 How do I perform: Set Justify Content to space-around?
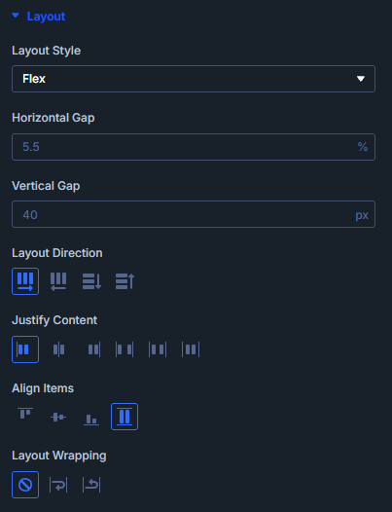[158, 349]
